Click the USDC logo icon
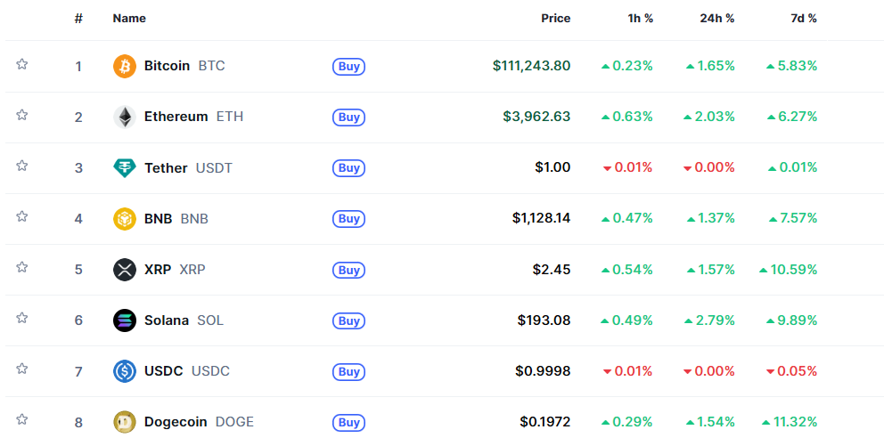Screen dimensions: 884x446 click(125, 371)
